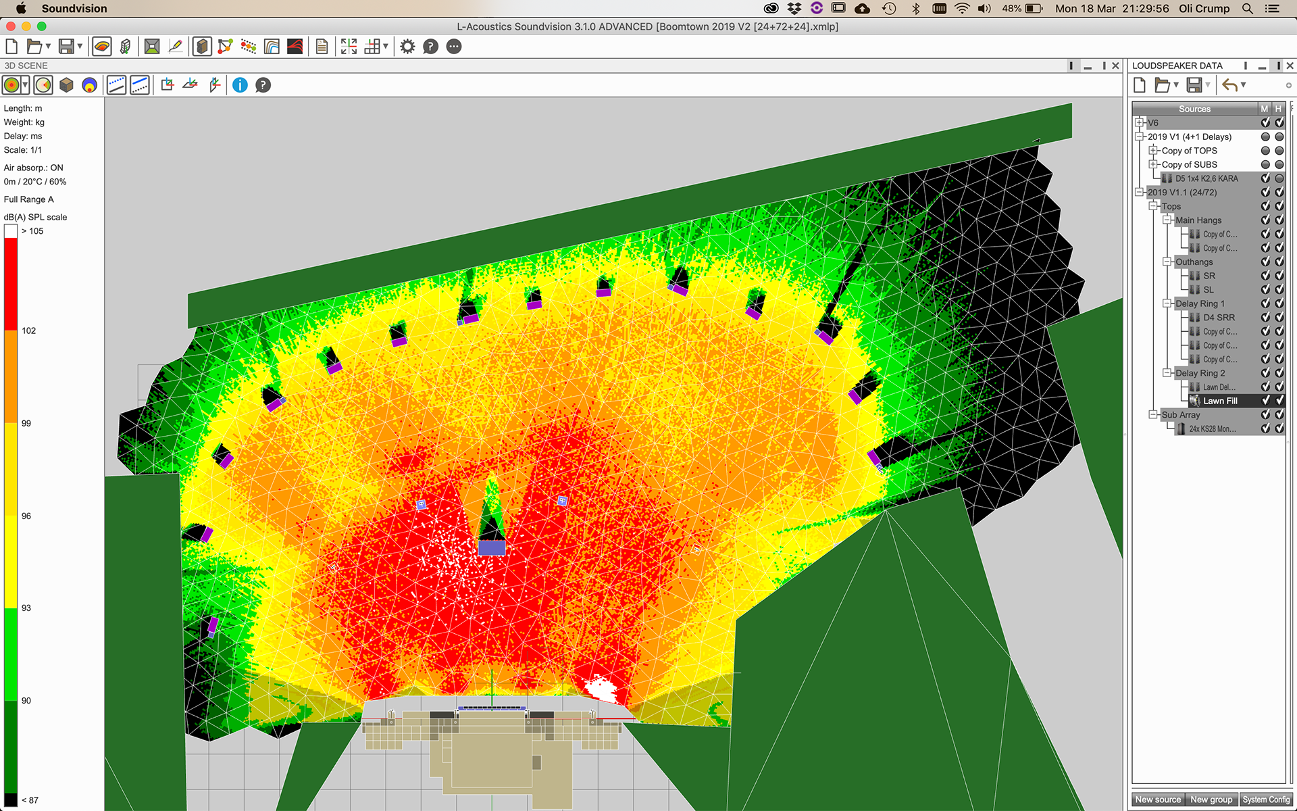Click the Wi-Fi status icon

tap(962, 8)
